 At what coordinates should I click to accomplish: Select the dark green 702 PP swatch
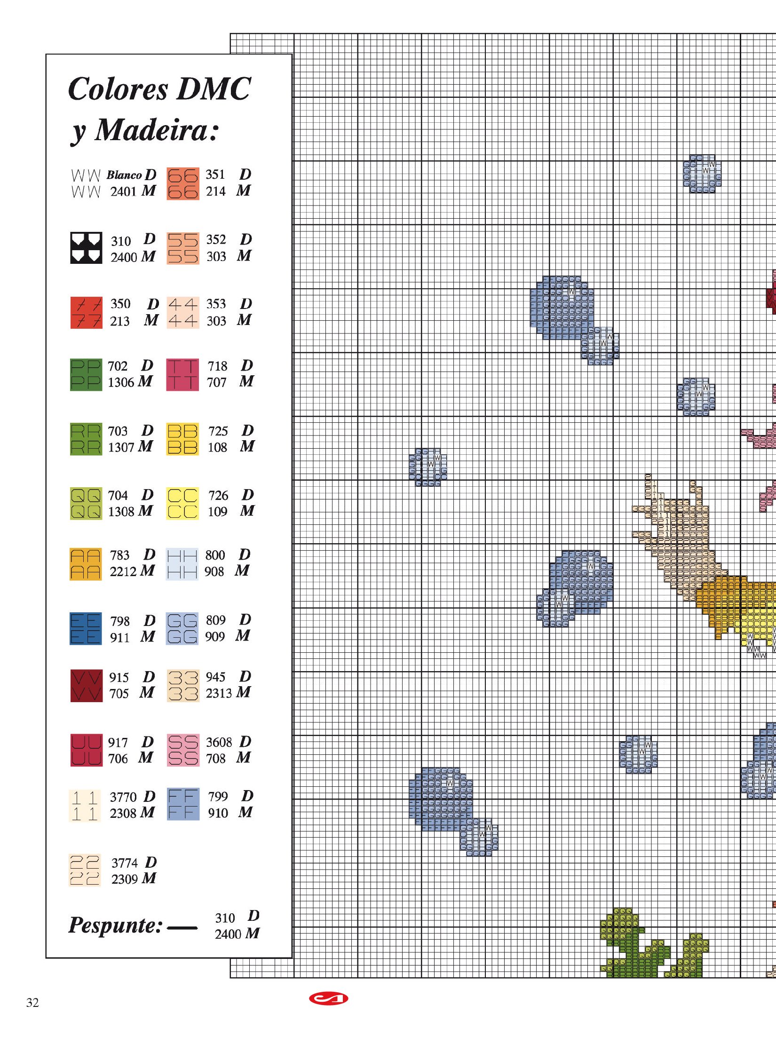tap(86, 375)
